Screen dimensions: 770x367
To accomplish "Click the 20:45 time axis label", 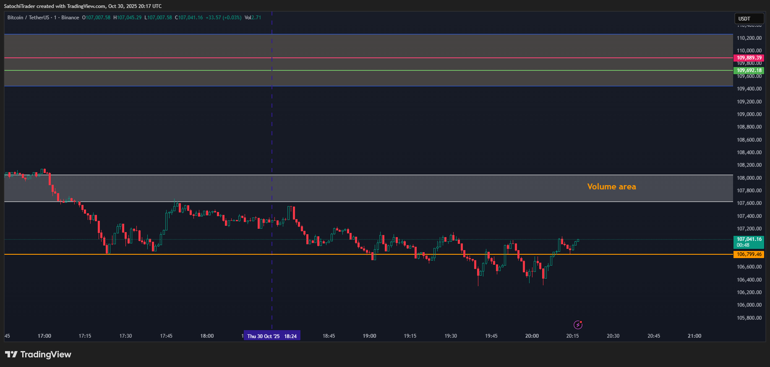I will coord(654,336).
